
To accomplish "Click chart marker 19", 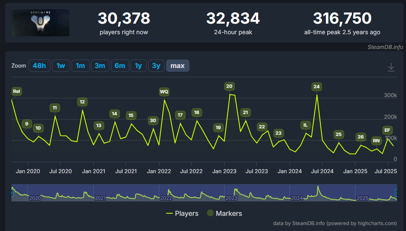I will [218, 128].
